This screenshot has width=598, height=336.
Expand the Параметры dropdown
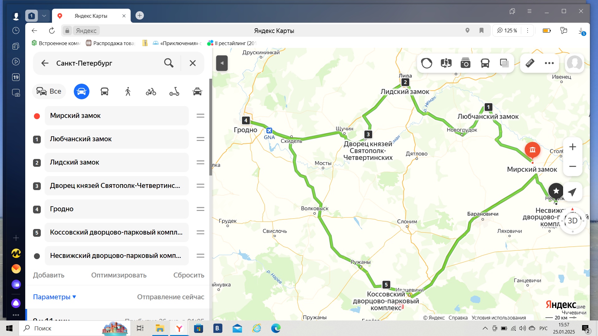pyautogui.click(x=55, y=297)
